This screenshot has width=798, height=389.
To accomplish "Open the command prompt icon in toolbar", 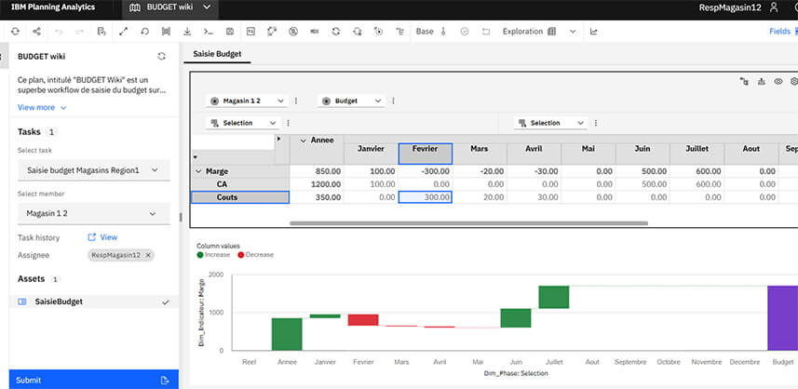I will 209,32.
